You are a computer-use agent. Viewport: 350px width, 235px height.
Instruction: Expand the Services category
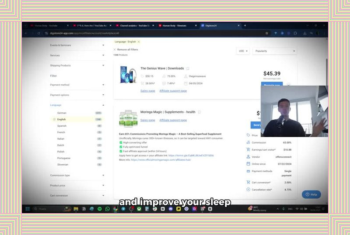(x=77, y=55)
